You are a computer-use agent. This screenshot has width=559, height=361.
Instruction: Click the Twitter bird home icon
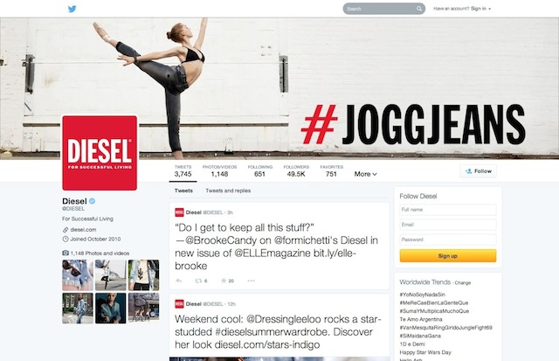pyautogui.click(x=72, y=9)
